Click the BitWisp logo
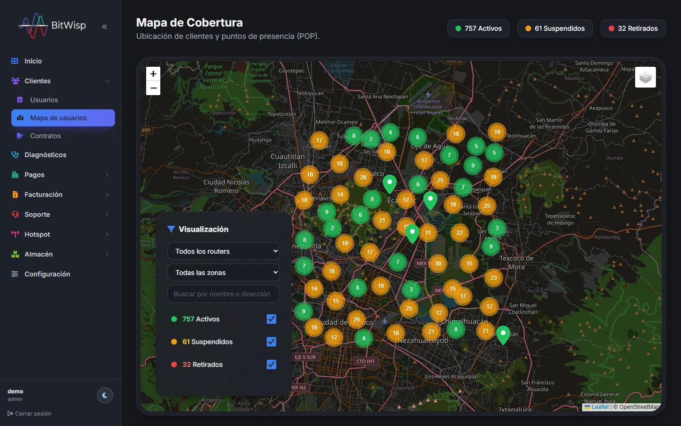The image size is (681, 426). [x=52, y=26]
